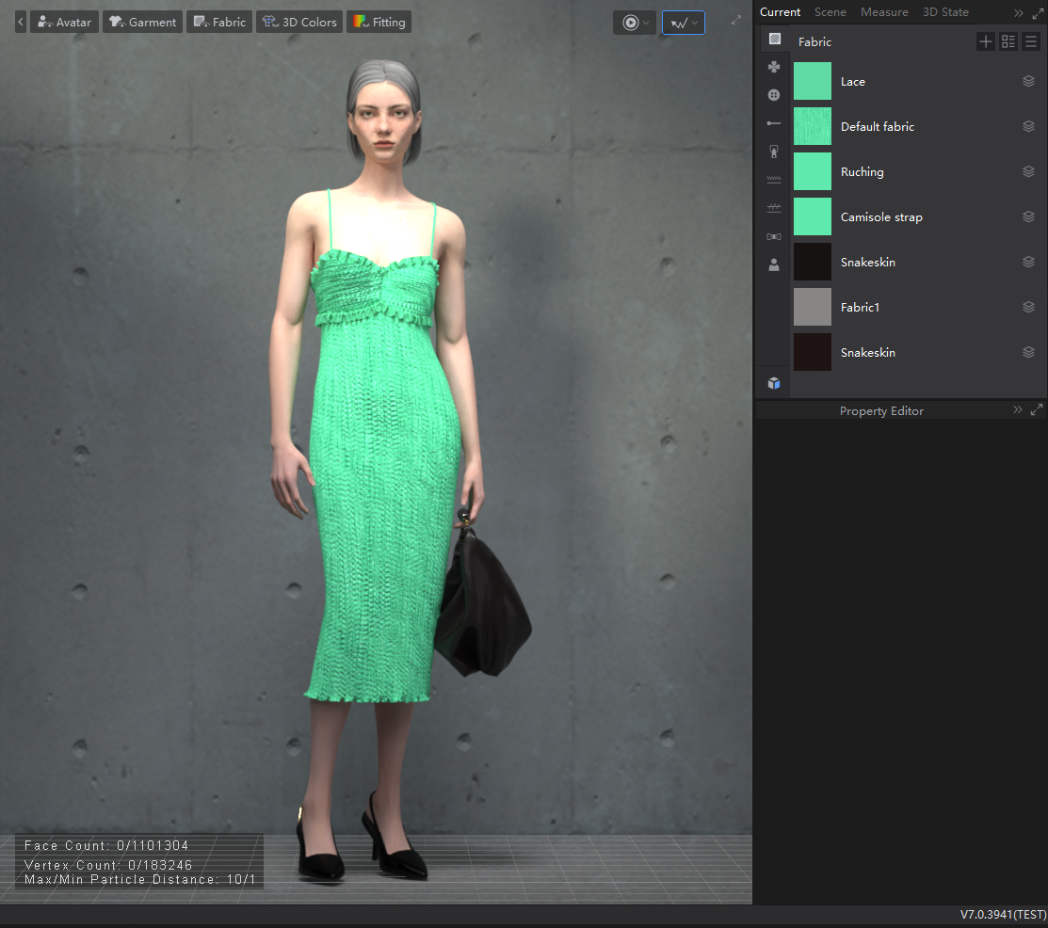Screen dimensions: 1048x928
Task: Select the puckering icon in the sidebar
Action: tap(773, 179)
